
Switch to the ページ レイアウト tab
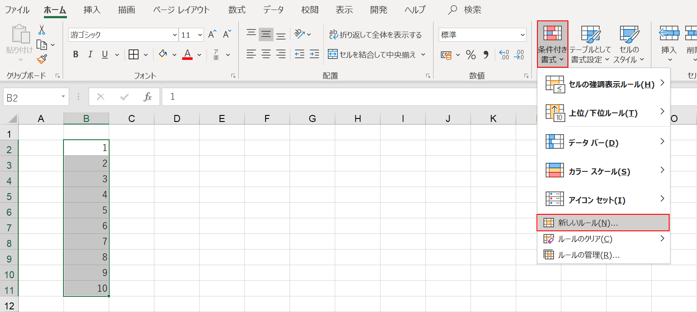tap(181, 10)
